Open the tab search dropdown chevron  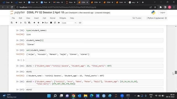(155, 2)
